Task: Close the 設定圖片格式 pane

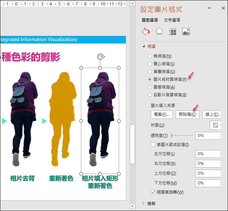Action: tap(223, 8)
